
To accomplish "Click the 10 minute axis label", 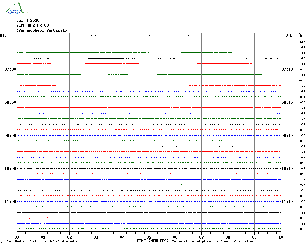I will (x=281, y=237).
